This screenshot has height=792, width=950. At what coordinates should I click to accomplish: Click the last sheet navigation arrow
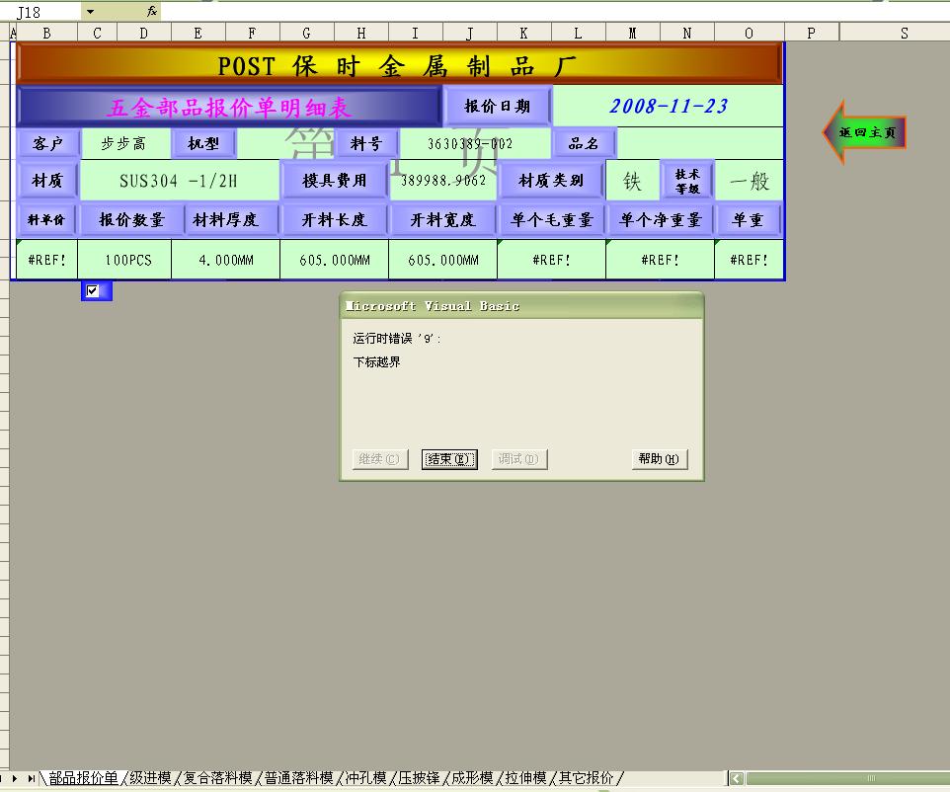(31, 779)
